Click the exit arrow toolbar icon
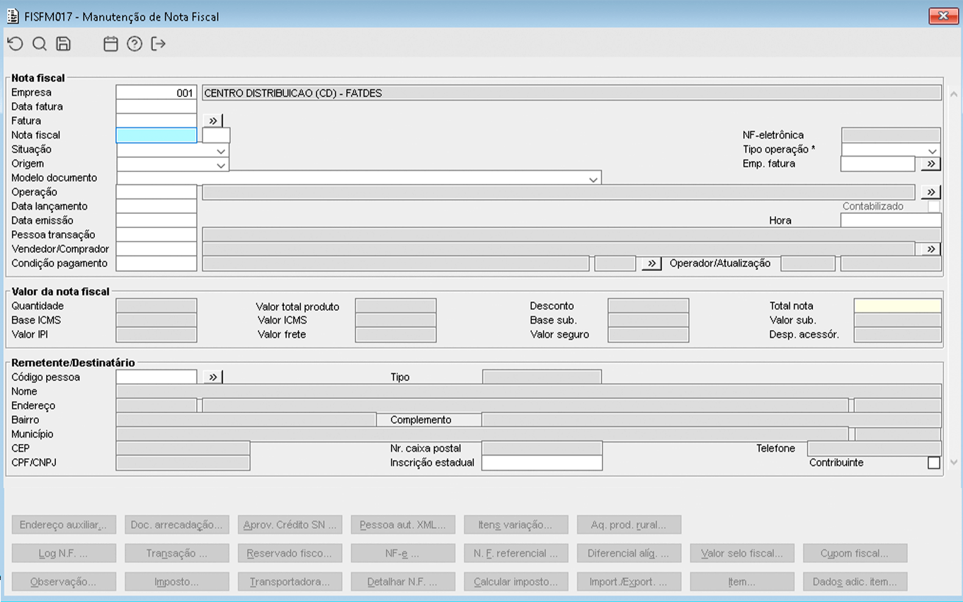The image size is (963, 602). pyautogui.click(x=159, y=44)
